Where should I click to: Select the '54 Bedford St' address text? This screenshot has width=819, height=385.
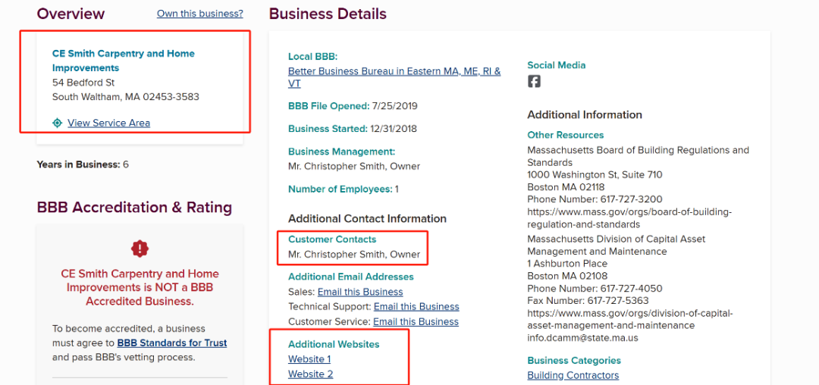83,83
